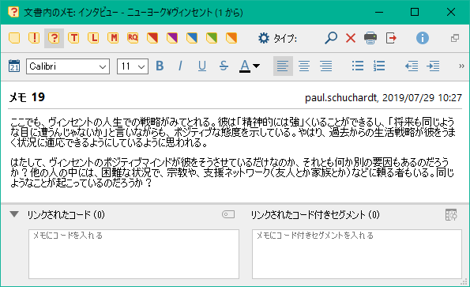Place cursor in first memo paragraph
Viewport: 470px width, 287px height.
click(232, 132)
